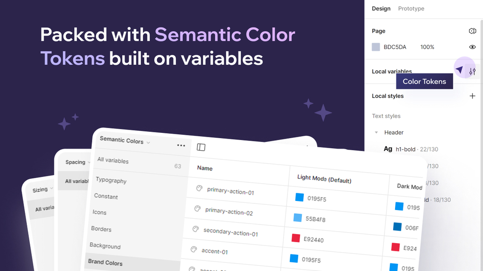Expand the Semantic Colors collection dropdown

(x=148, y=142)
